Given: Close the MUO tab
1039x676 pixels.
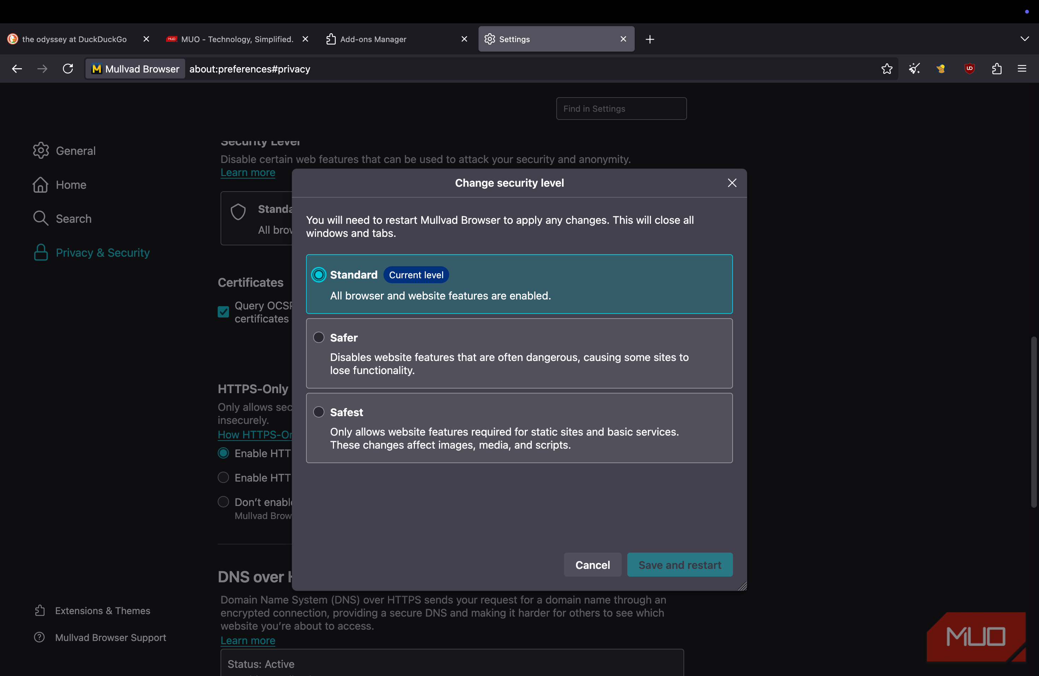Looking at the screenshot, I should pos(306,39).
